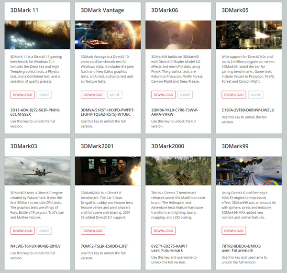Click the 3DMark99 description paragraph
Viewport: 287px width, 273px height.
pyautogui.click(x=249, y=205)
